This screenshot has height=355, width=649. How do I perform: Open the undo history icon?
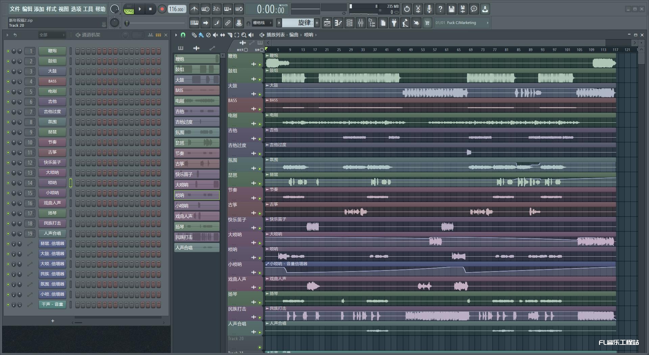tap(407, 9)
